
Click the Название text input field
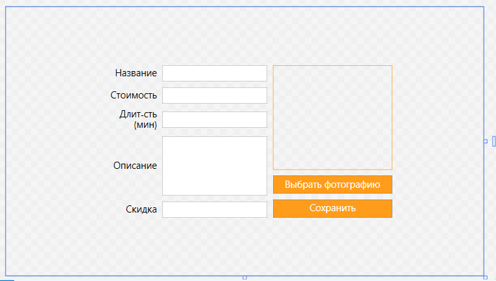215,74
